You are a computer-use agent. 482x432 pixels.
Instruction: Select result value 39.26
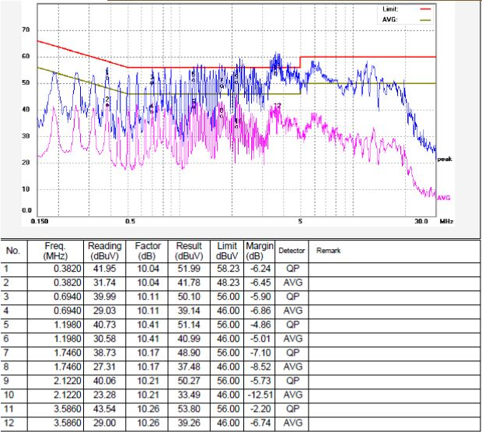[x=189, y=423]
